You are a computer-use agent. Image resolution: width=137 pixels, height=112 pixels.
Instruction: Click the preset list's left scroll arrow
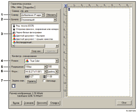tap(14, 46)
